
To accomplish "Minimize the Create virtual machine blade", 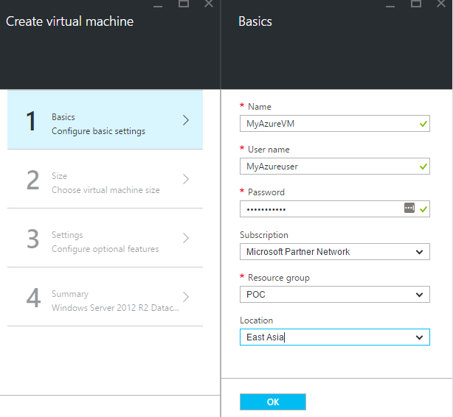I will point(159,4).
